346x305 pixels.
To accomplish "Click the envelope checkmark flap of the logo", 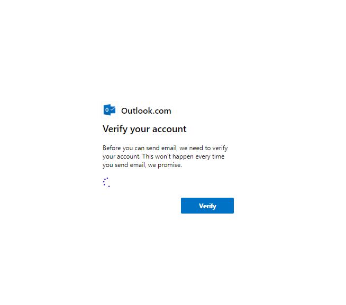I will [113, 109].
